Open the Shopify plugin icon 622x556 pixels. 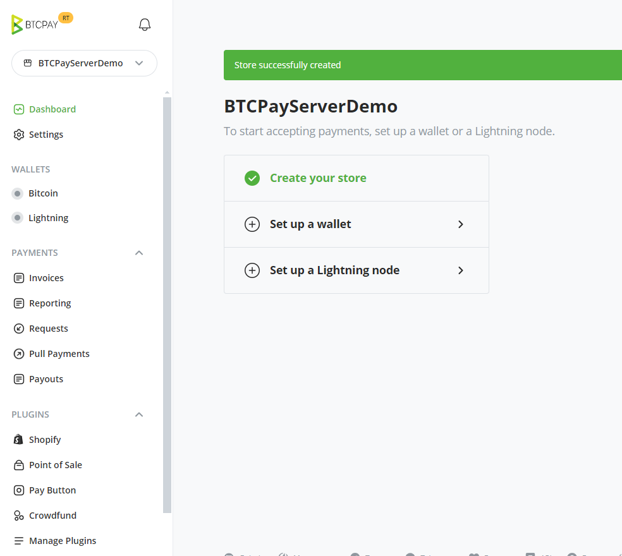(x=19, y=440)
